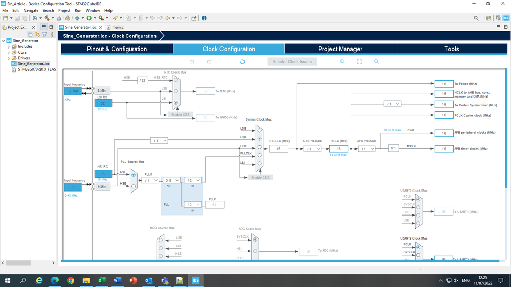Screen dimensions: 511x287
Task: Click the LSE oscillator block
Action: click(102, 90)
